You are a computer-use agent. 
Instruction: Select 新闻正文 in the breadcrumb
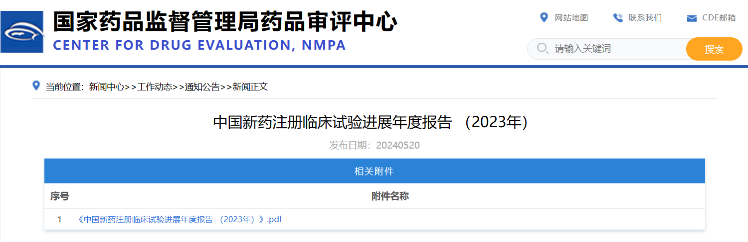250,87
